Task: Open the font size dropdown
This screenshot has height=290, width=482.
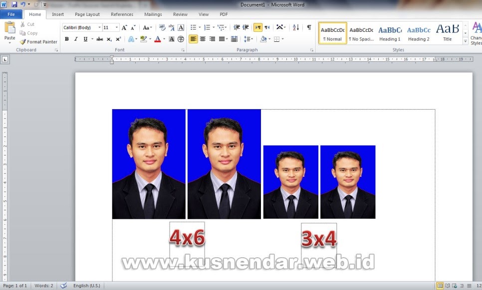Action: click(116, 27)
